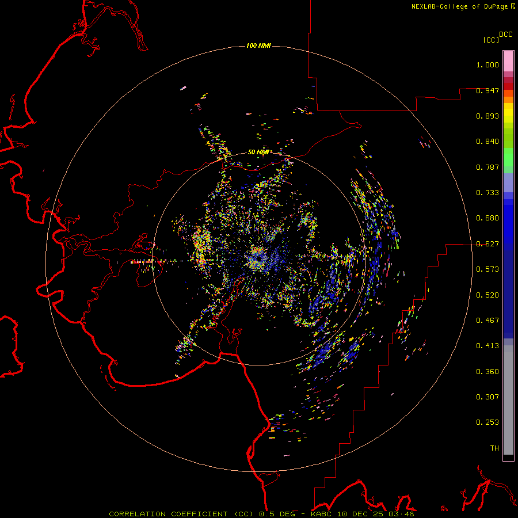
Task: Select the 0.787 scale value
Action: (x=487, y=167)
